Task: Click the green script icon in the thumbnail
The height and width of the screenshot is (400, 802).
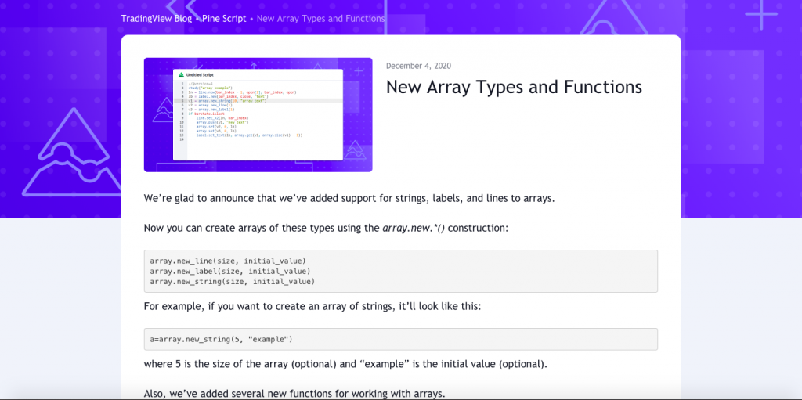Action: coord(181,75)
